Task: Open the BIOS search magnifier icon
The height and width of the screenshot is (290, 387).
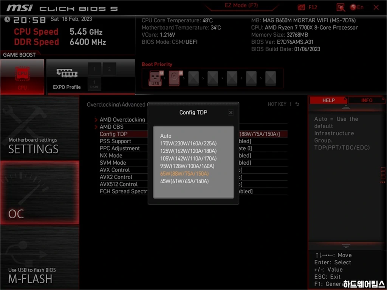Action: pos(341,8)
